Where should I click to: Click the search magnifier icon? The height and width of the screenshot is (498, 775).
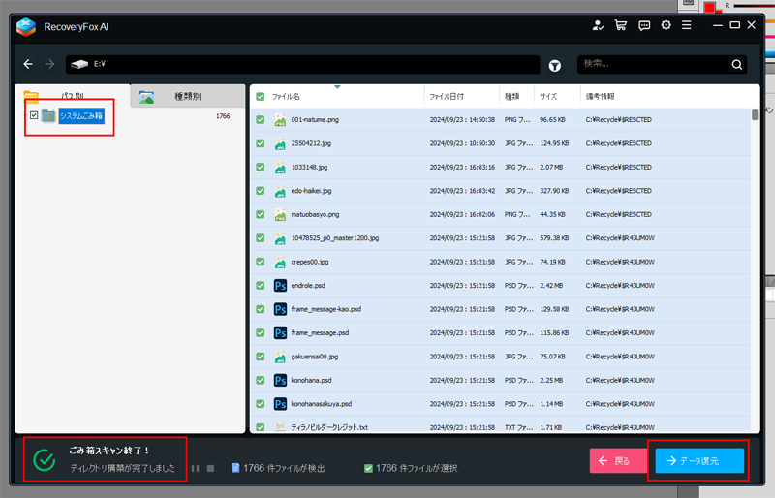pyautogui.click(x=737, y=65)
